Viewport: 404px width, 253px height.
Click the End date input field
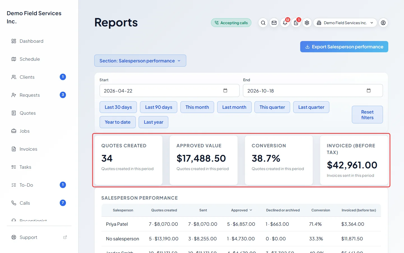313,91
